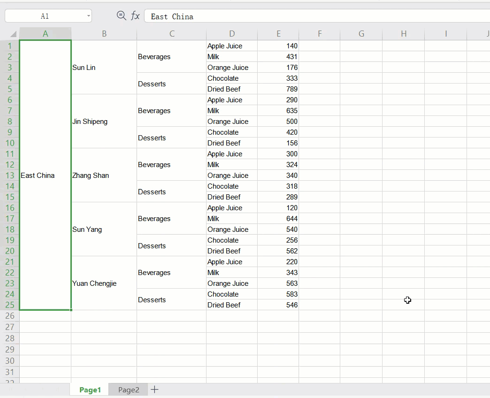The image size is (490, 398).
Task: Click the cell with value 583
Action: [278, 294]
